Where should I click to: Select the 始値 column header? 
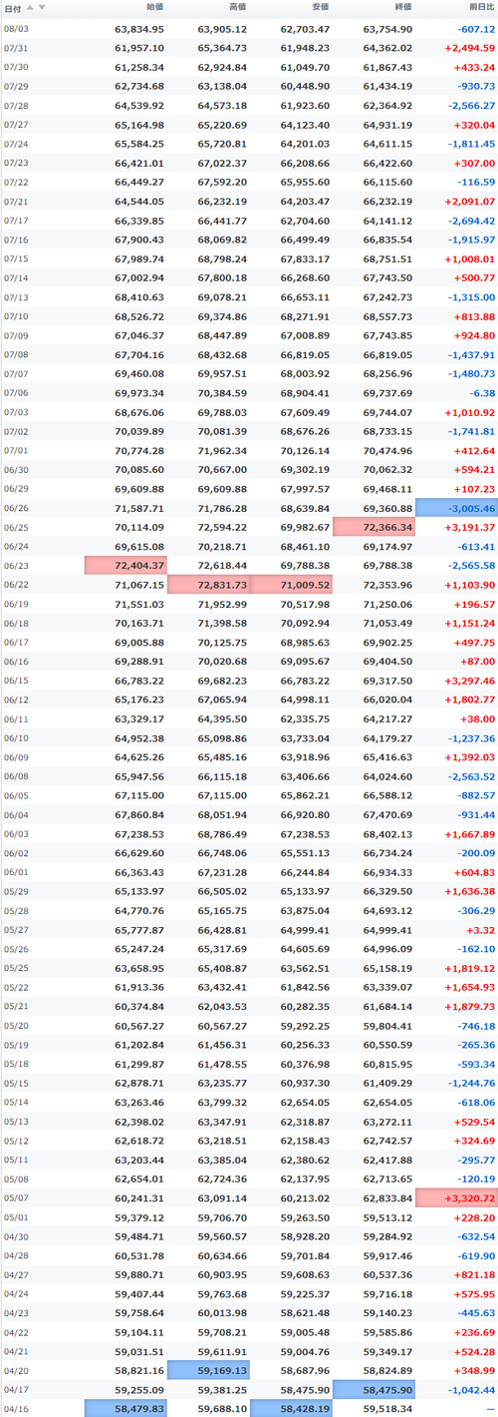pos(155,7)
